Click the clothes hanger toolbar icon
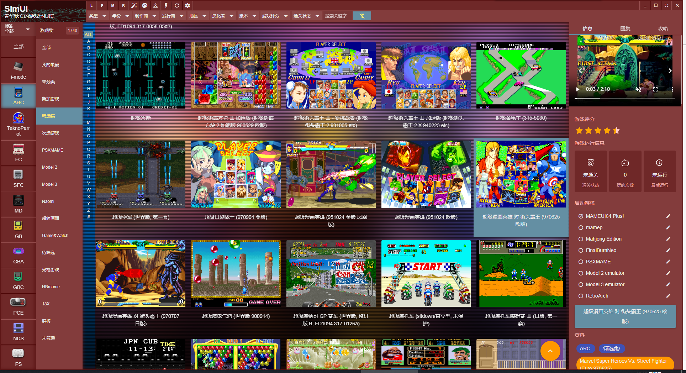686x373 pixels. tap(155, 5)
